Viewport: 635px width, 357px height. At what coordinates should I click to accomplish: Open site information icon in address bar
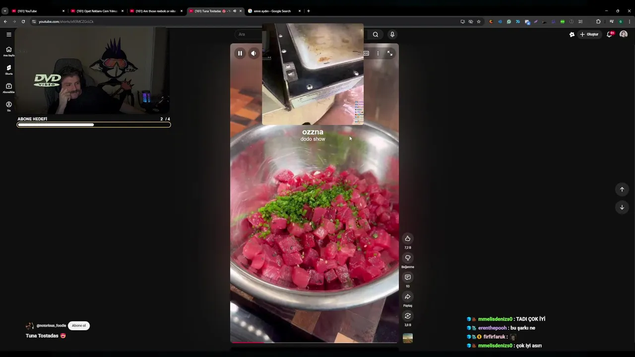tap(34, 21)
